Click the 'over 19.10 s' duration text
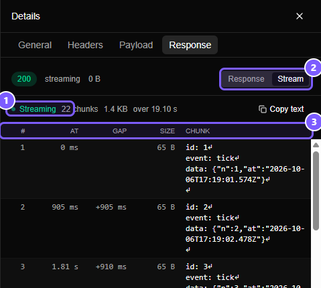The height and width of the screenshot is (288, 321). tap(155, 109)
